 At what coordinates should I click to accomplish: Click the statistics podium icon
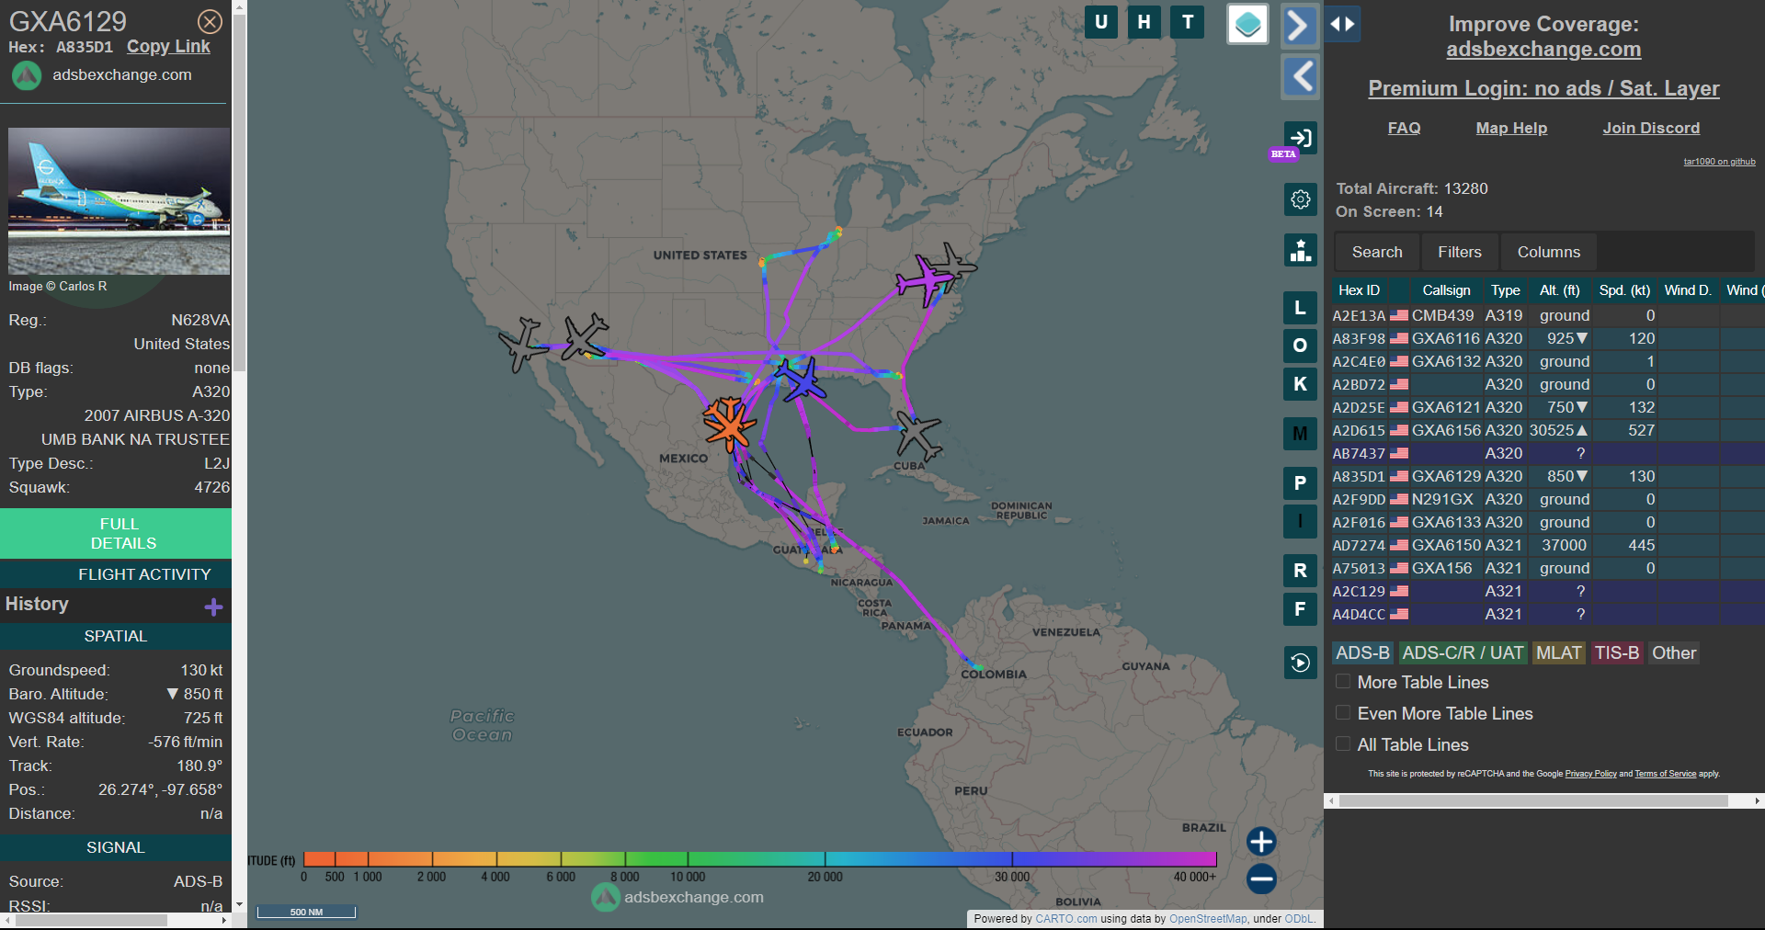(x=1301, y=250)
